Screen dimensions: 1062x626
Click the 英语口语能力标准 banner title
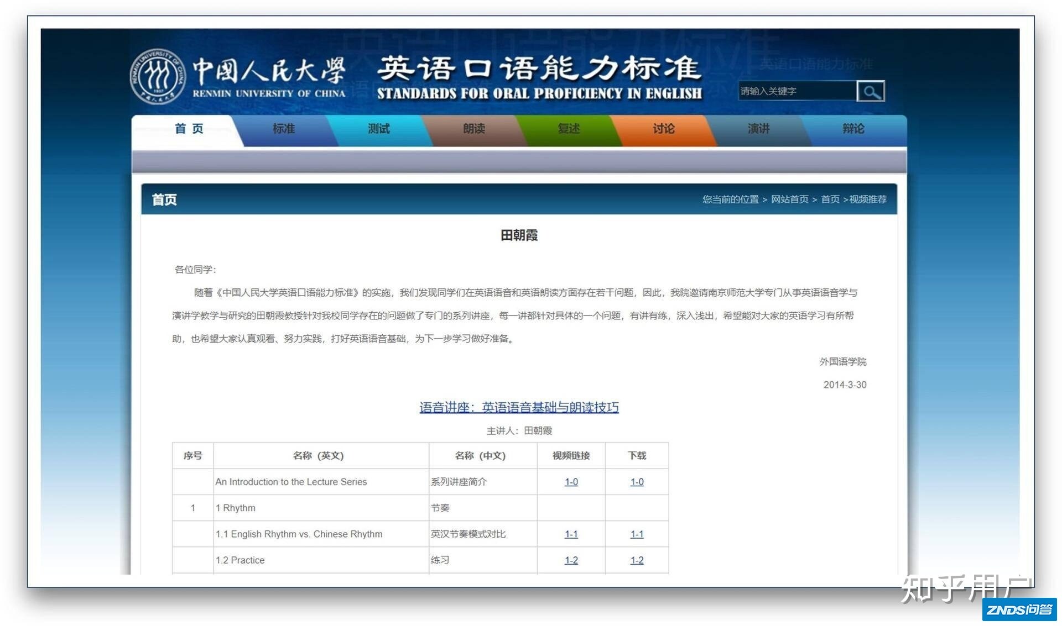point(539,69)
